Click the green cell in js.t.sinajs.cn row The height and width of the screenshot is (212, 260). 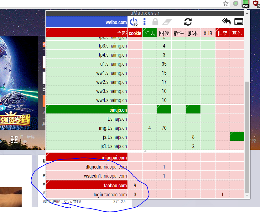(237, 137)
